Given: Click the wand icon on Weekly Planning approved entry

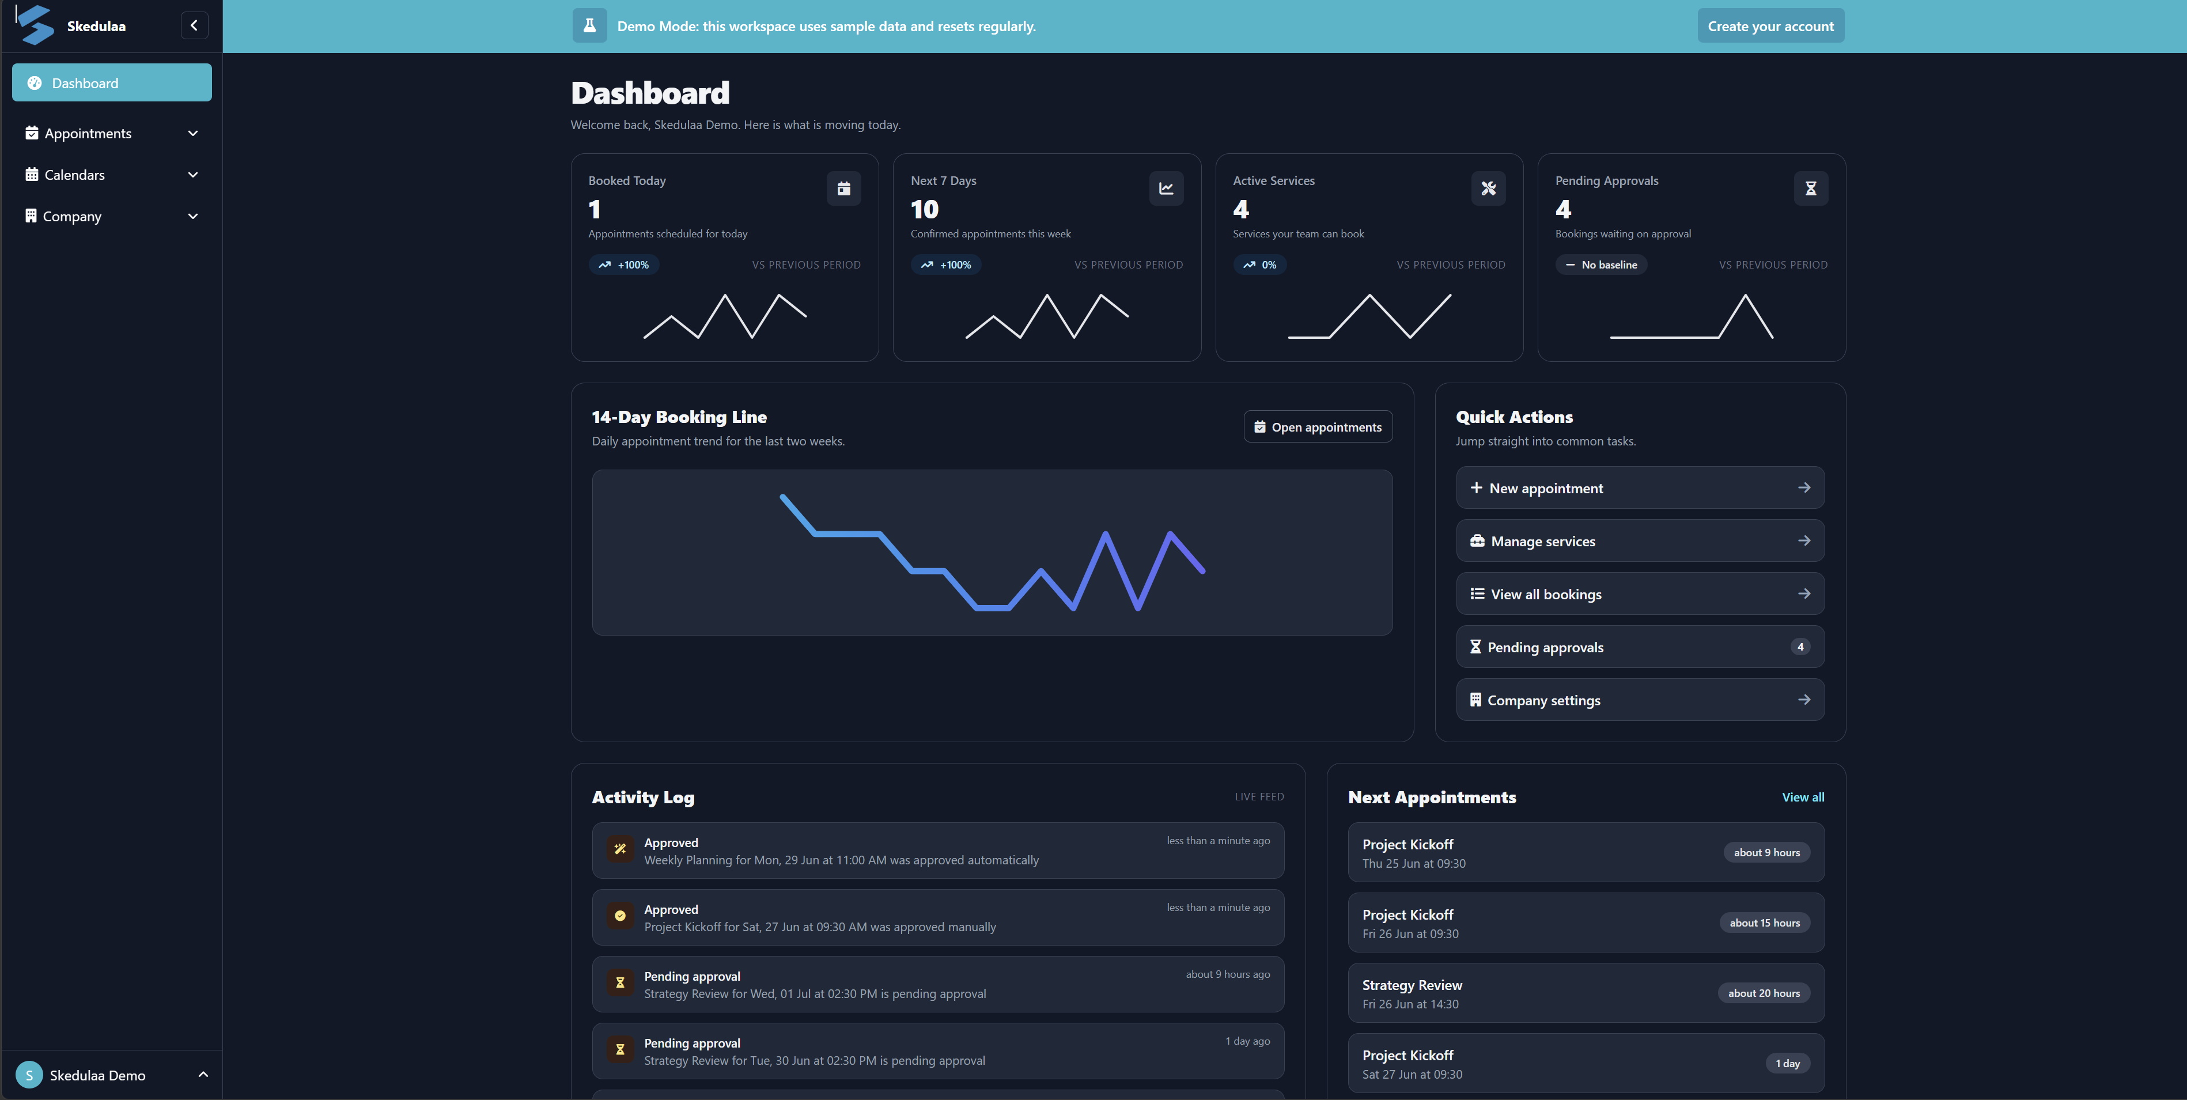Looking at the screenshot, I should [620, 849].
